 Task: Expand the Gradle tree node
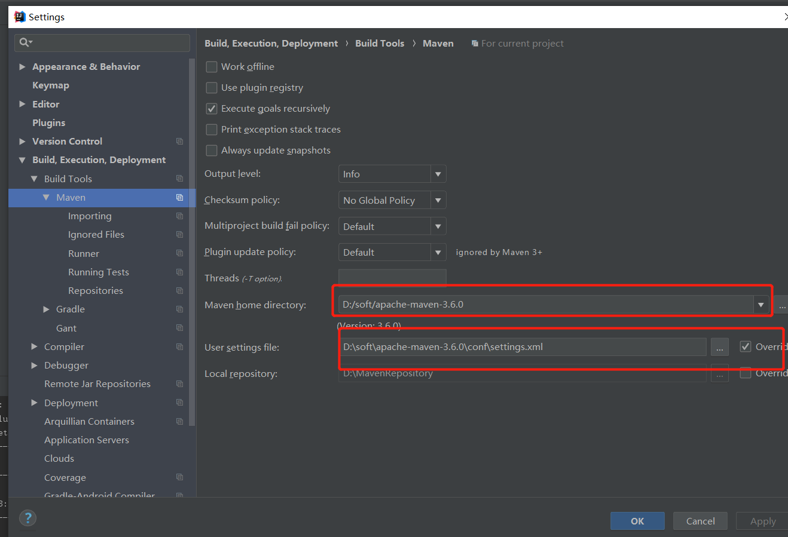pos(45,309)
